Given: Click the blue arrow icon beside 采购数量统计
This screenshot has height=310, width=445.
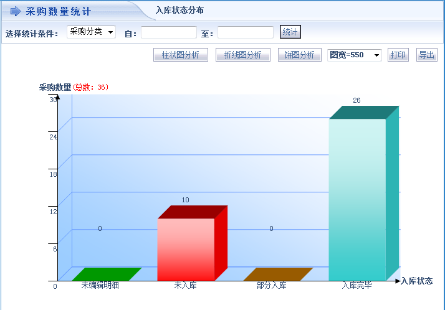Looking at the screenshot, I should click(16, 11).
